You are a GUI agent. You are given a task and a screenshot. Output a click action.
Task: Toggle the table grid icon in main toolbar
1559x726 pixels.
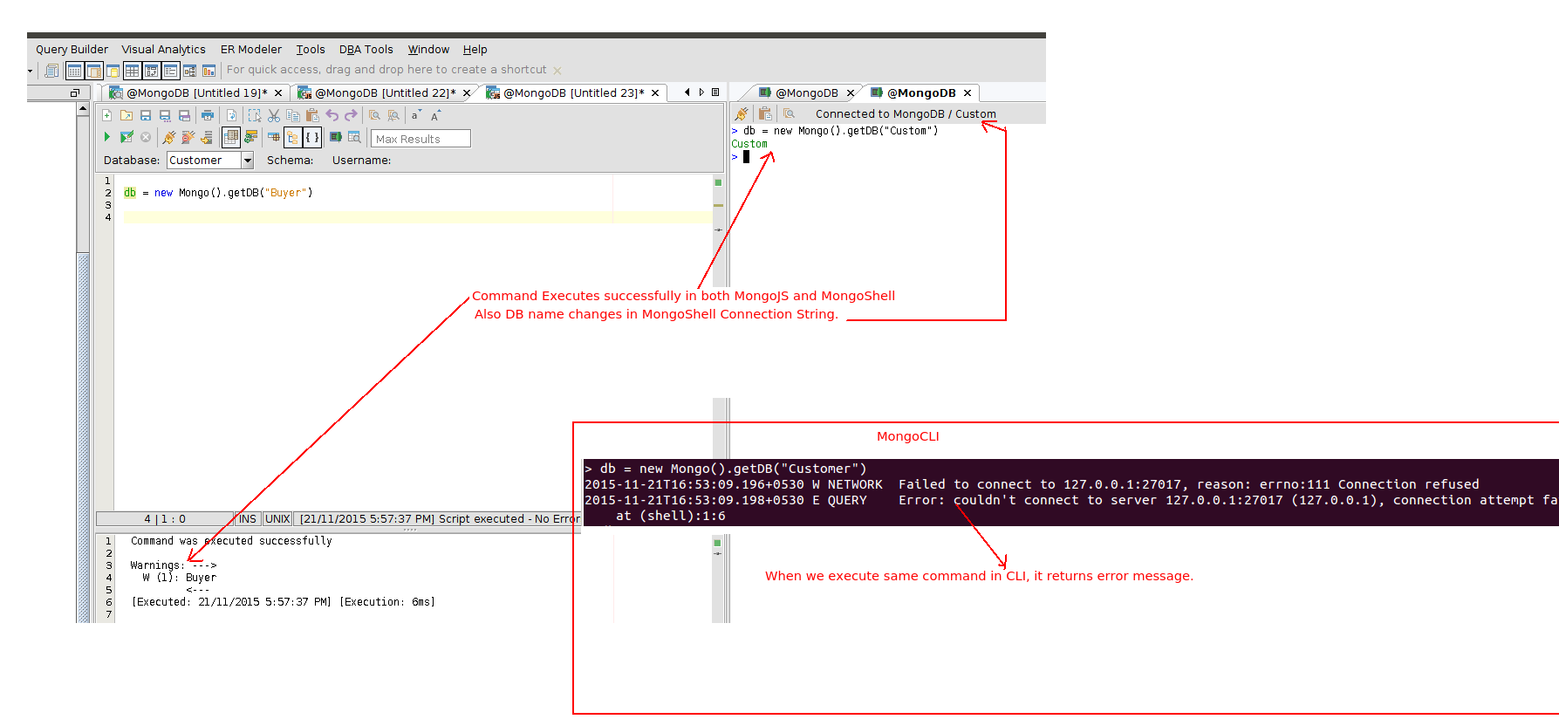tap(133, 71)
